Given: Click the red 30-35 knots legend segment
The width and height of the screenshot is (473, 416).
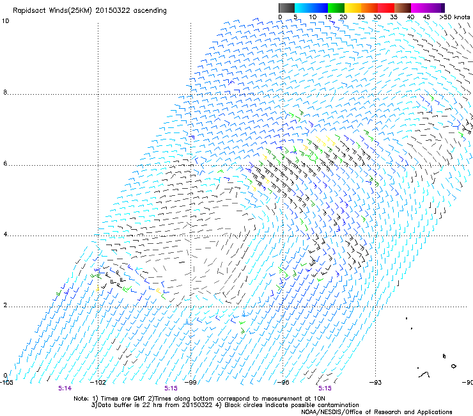Looking at the screenshot, I should (386, 8).
